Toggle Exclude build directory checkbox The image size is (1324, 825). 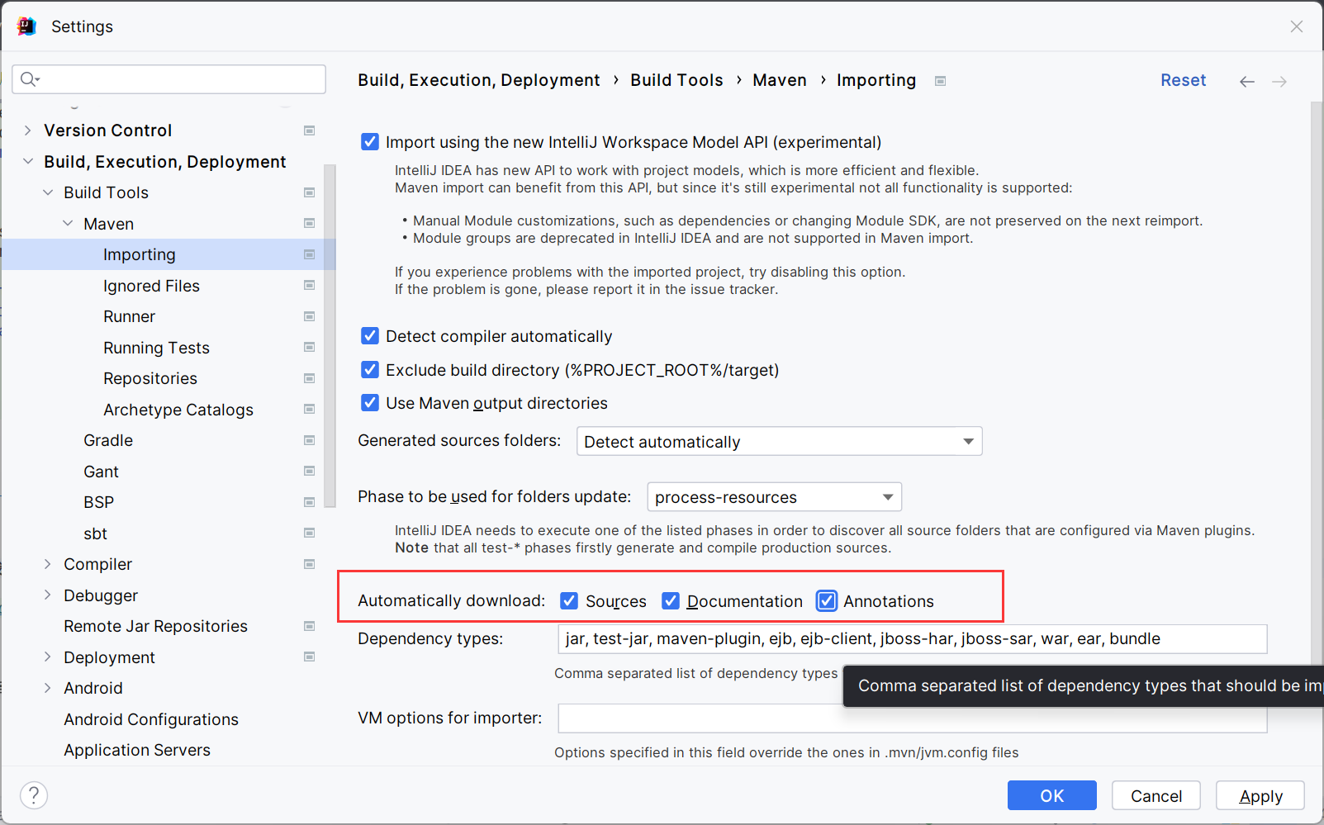point(370,370)
